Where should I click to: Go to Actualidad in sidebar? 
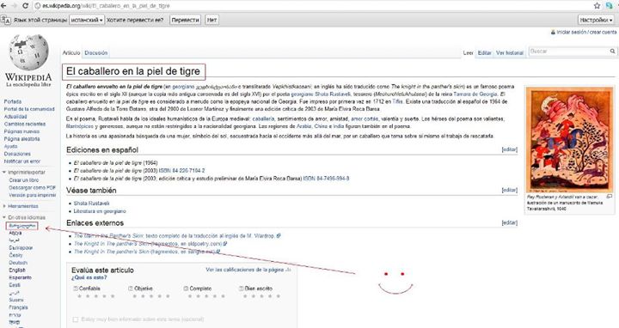click(15, 117)
